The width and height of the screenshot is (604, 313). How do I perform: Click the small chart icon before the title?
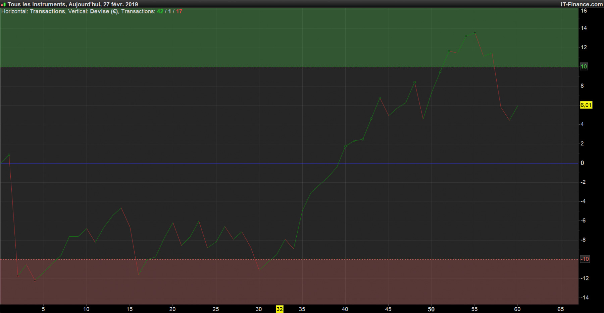(3, 4)
